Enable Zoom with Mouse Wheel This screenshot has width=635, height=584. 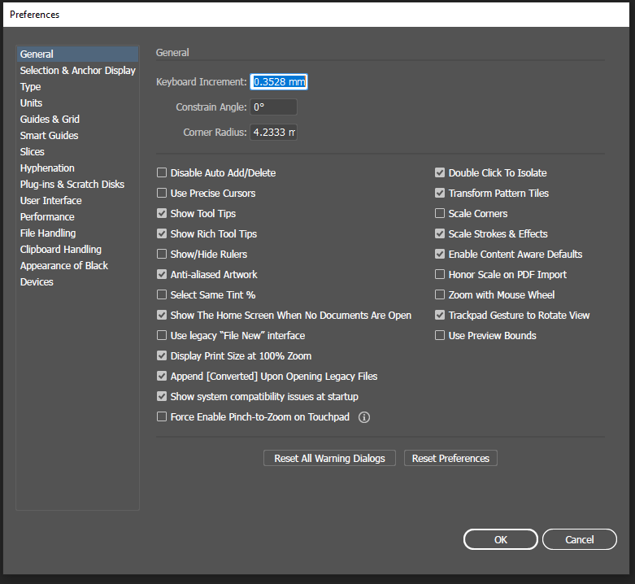point(440,295)
